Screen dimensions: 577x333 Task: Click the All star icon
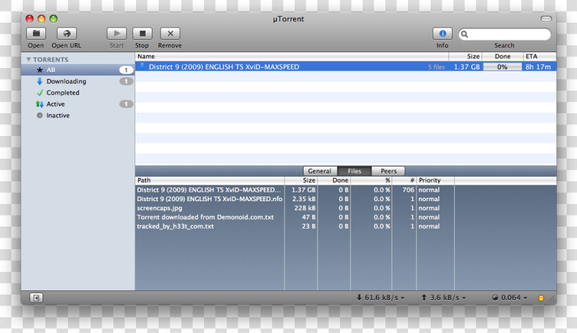(x=40, y=70)
